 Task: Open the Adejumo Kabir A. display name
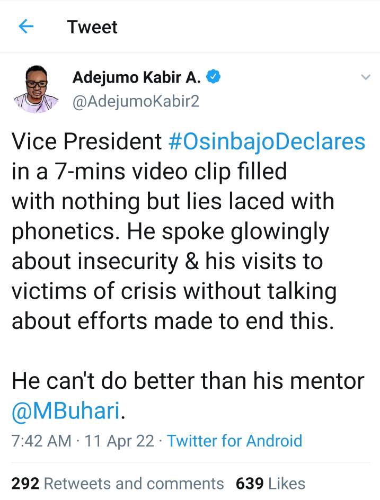tap(137, 78)
